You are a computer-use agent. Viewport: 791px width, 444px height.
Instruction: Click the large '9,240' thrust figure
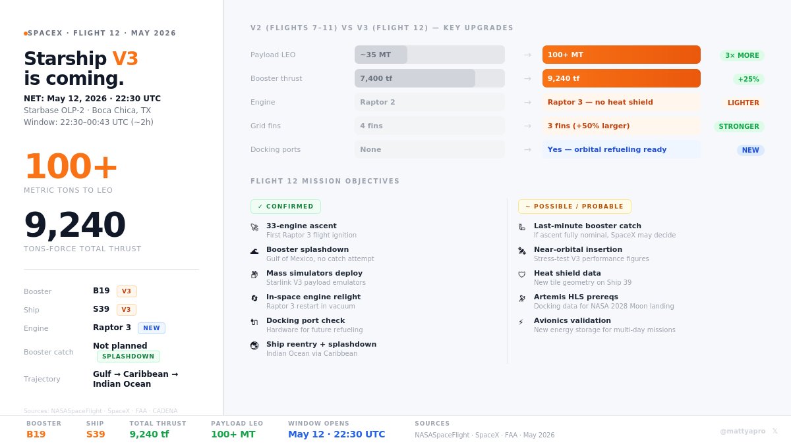pos(74,225)
